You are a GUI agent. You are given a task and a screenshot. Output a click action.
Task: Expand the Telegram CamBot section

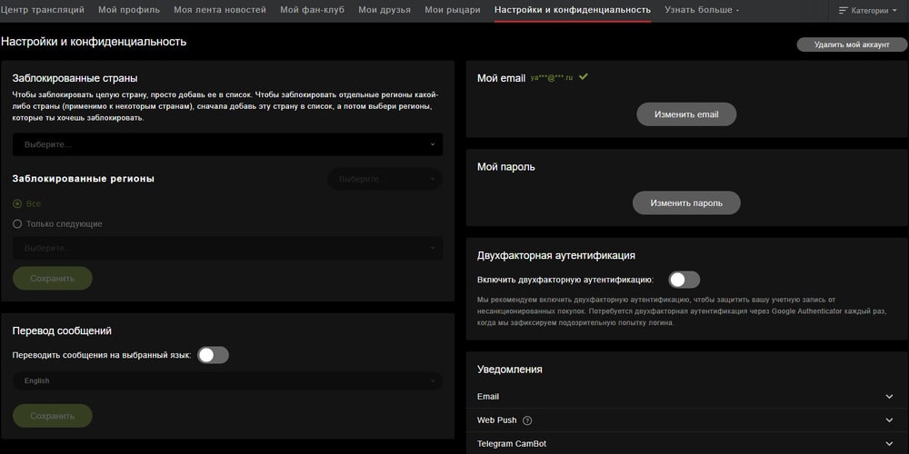888,444
